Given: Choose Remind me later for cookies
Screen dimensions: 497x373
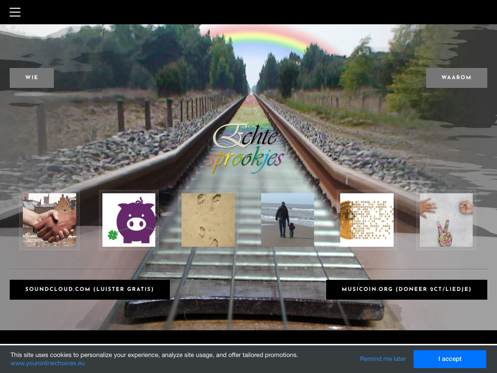Looking at the screenshot, I should pyautogui.click(x=382, y=359).
